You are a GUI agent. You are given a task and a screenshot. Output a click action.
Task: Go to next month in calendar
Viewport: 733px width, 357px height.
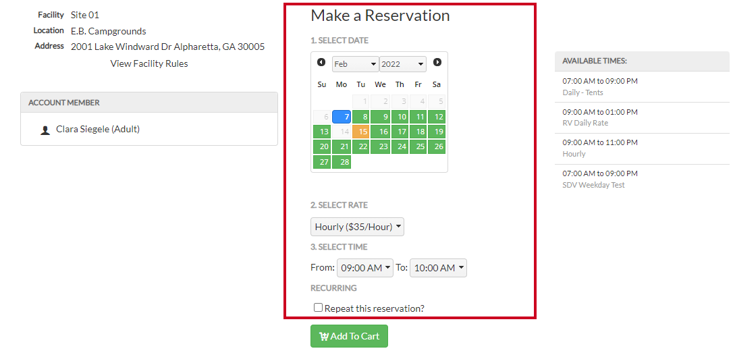pyautogui.click(x=437, y=62)
